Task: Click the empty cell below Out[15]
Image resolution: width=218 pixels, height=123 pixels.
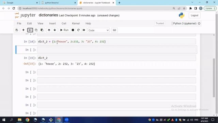Action: tap(116, 72)
